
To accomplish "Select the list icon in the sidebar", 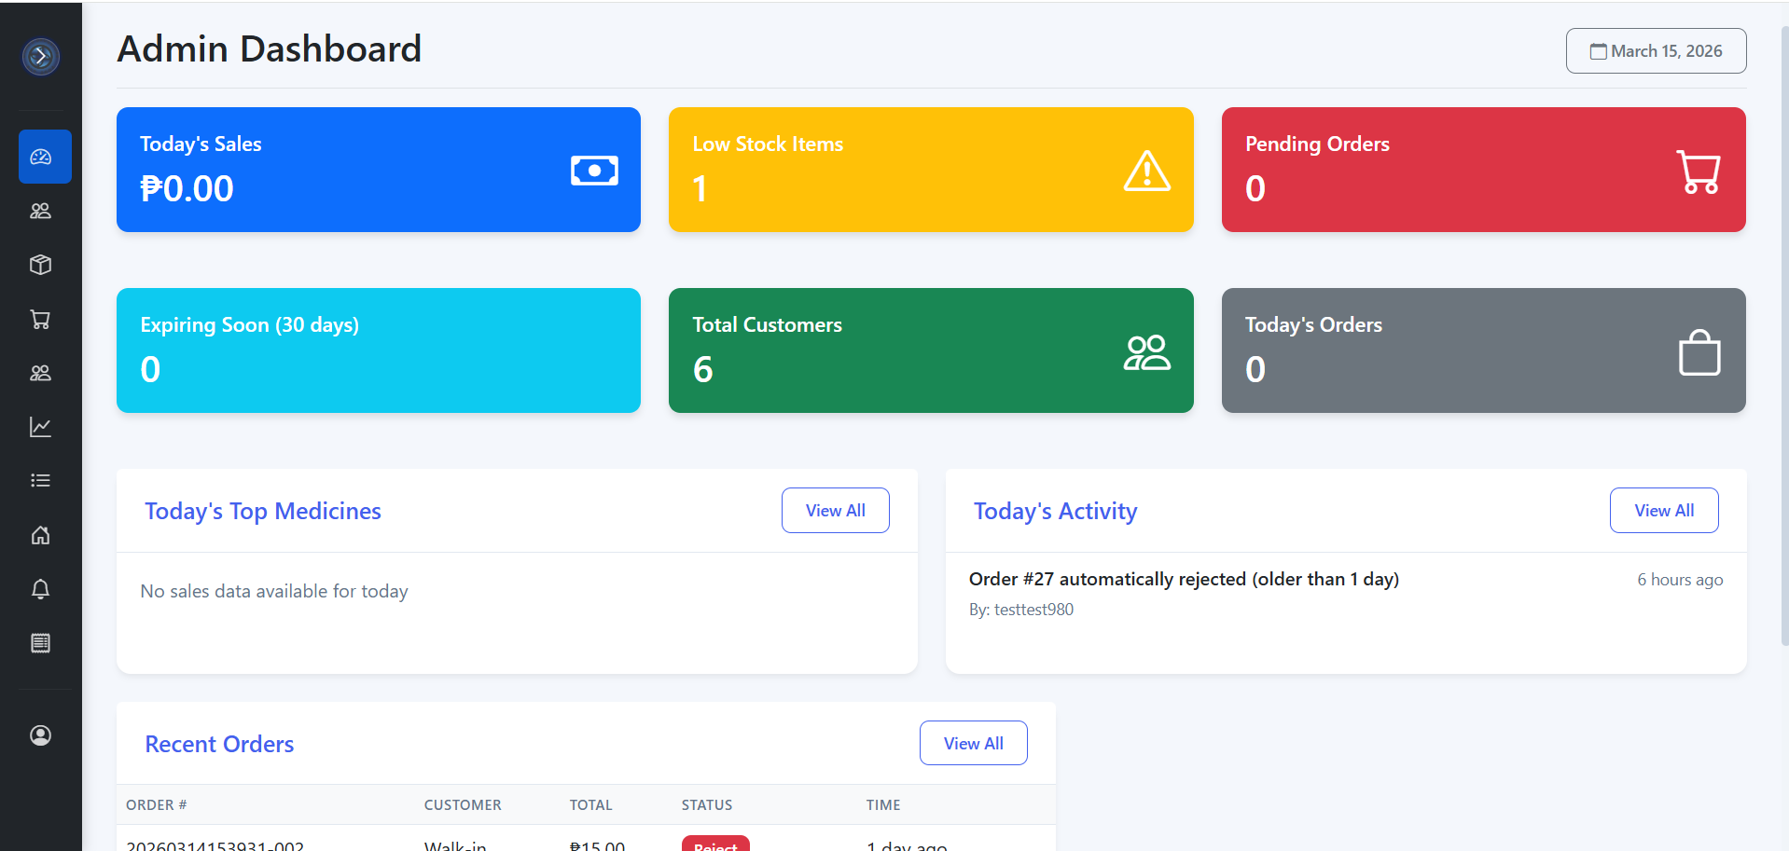I will [x=41, y=480].
